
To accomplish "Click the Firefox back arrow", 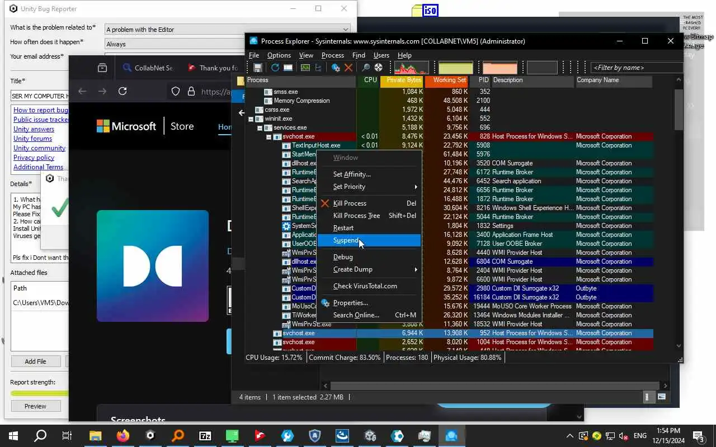I will pos(82,91).
